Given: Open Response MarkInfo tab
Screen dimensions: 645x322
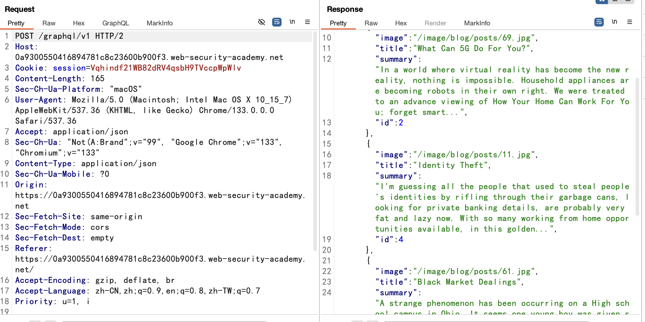Looking at the screenshot, I should click(477, 23).
